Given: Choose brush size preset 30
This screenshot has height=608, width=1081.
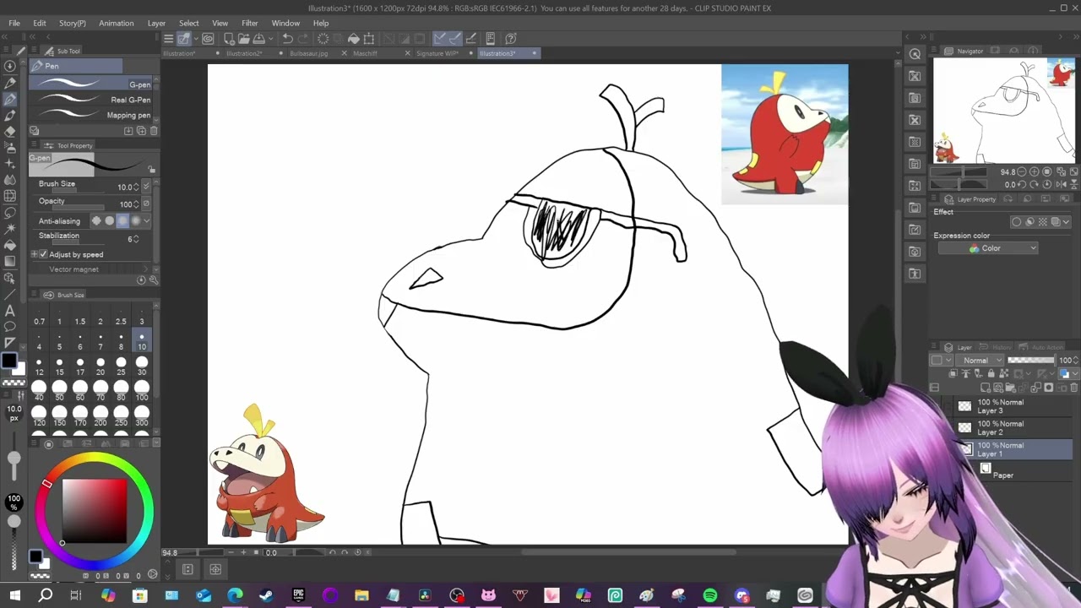Looking at the screenshot, I should (142, 366).
